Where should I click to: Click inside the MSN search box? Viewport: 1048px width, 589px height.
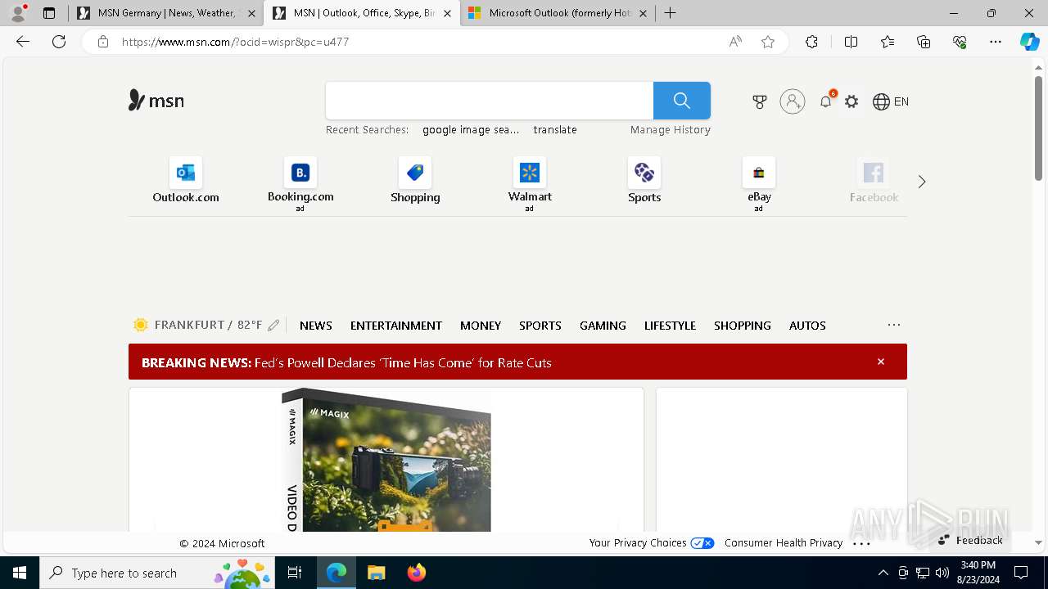[490, 101]
